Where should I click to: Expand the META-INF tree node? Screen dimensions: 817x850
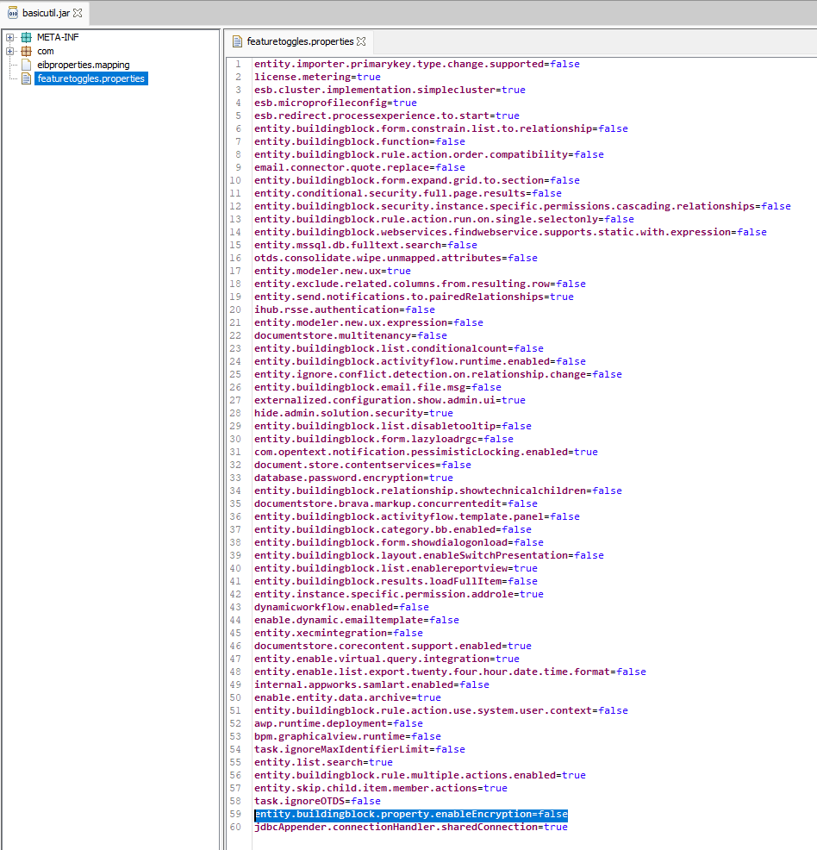pyautogui.click(x=9, y=37)
